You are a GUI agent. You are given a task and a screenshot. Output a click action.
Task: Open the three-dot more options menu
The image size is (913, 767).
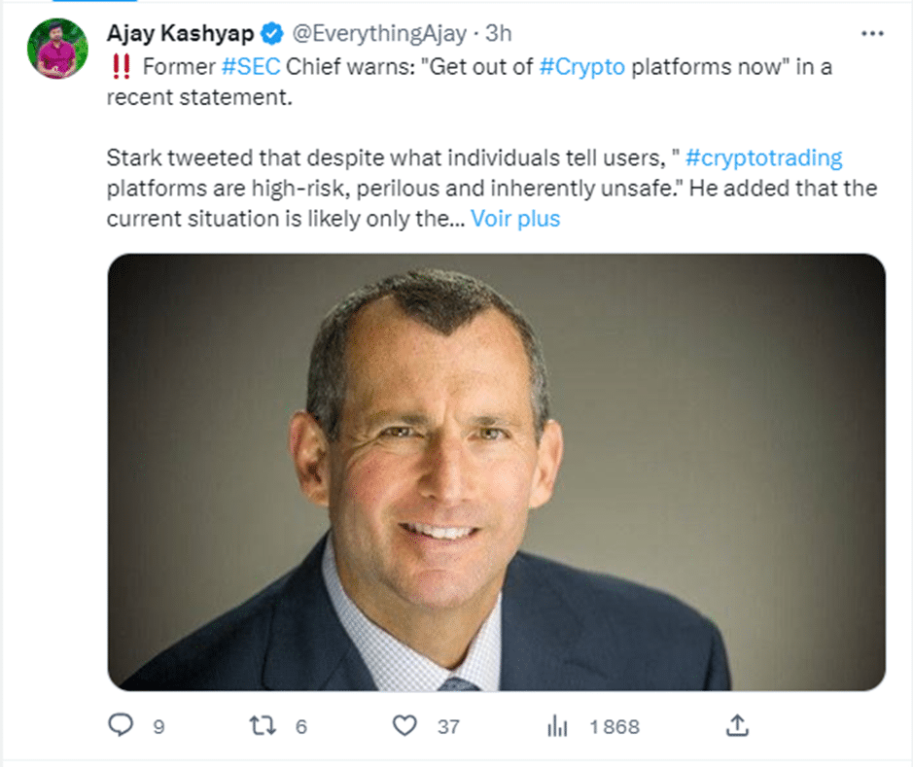coord(871,34)
